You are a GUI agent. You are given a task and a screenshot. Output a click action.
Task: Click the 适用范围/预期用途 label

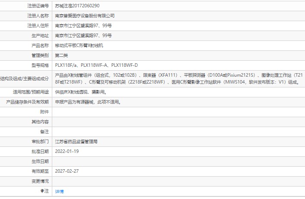tap(31, 92)
